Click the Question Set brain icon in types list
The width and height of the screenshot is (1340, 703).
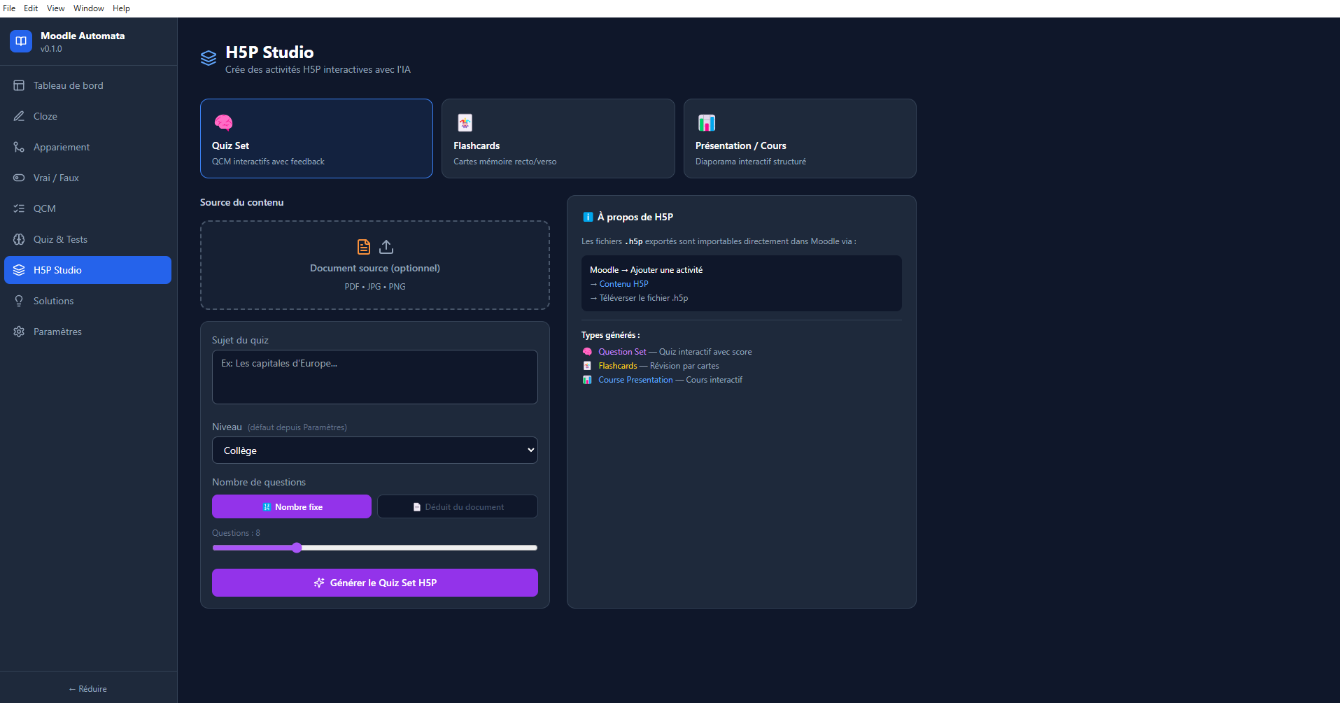pyautogui.click(x=587, y=352)
